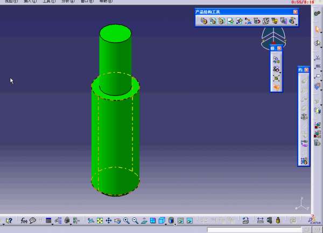The height and width of the screenshot is (233, 323).
Task: Apply the Fix (anchor) constraint
Action: (x=304, y=116)
